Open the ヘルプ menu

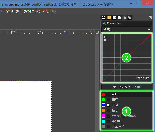(x=49, y=11)
